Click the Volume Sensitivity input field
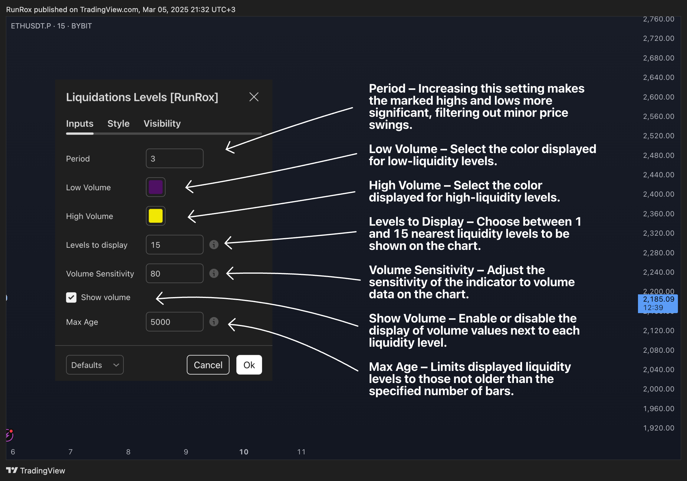687x481 pixels. [x=175, y=273]
